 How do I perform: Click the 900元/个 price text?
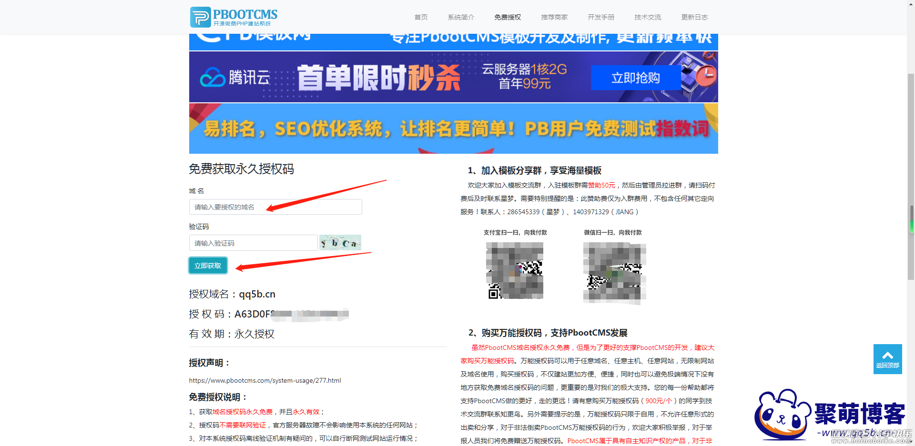[x=659, y=401]
